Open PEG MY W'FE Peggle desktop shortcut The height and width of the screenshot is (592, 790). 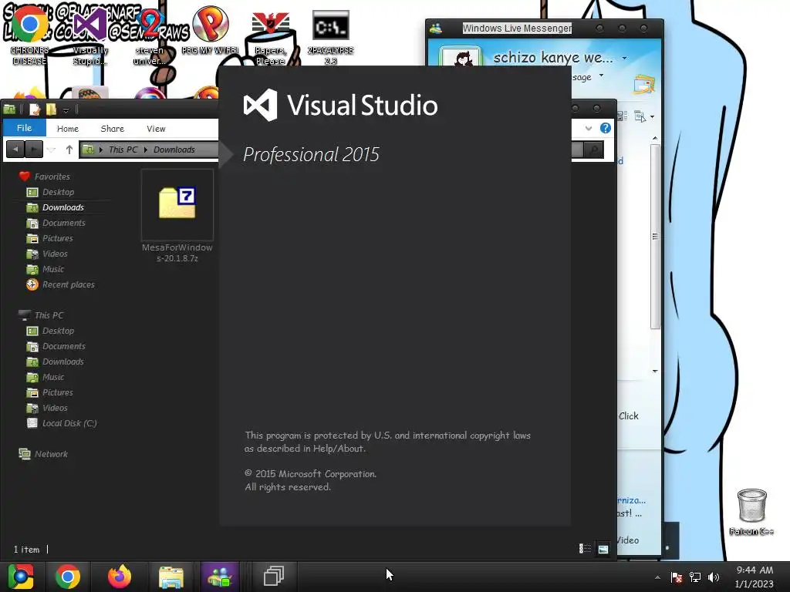click(210, 30)
